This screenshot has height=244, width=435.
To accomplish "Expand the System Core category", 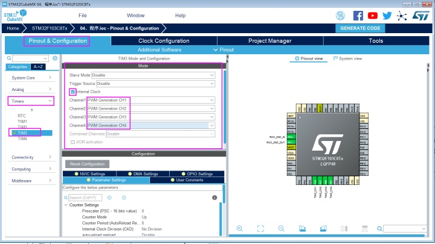I will (31, 78).
